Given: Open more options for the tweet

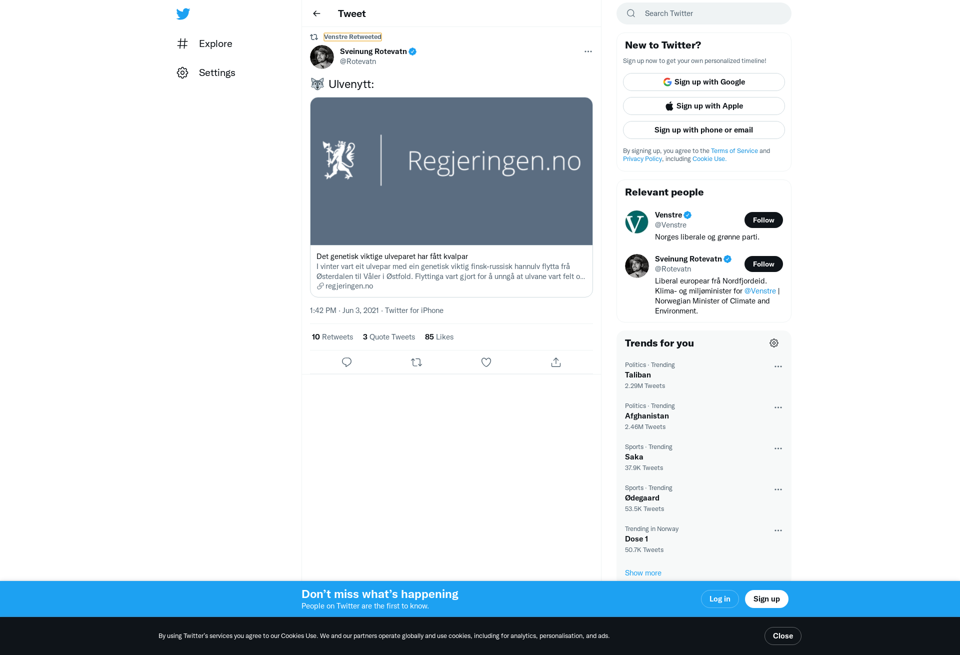Looking at the screenshot, I should (588, 51).
